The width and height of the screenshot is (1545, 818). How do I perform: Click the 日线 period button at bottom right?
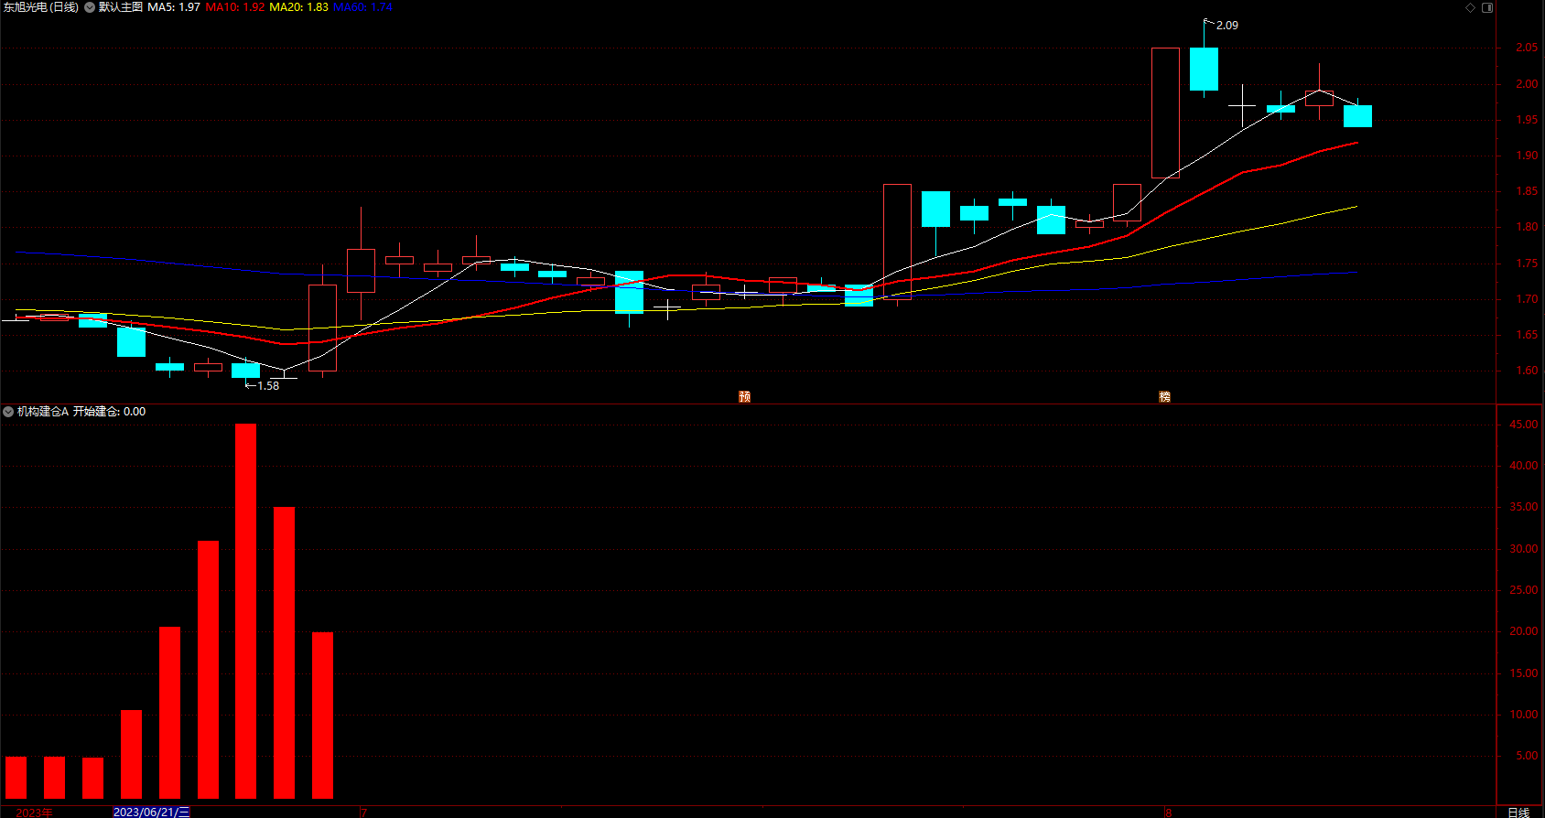tap(1518, 812)
